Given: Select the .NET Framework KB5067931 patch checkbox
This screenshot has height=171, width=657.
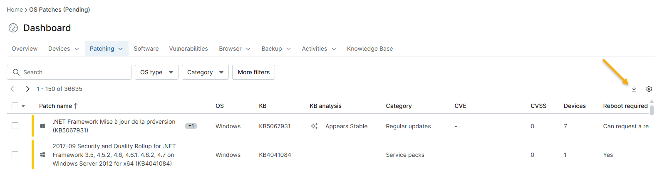Looking at the screenshot, I should click(x=15, y=126).
